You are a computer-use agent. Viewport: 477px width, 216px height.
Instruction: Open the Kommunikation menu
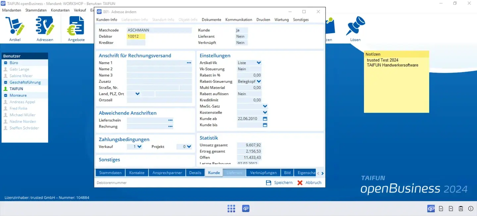tap(239, 20)
